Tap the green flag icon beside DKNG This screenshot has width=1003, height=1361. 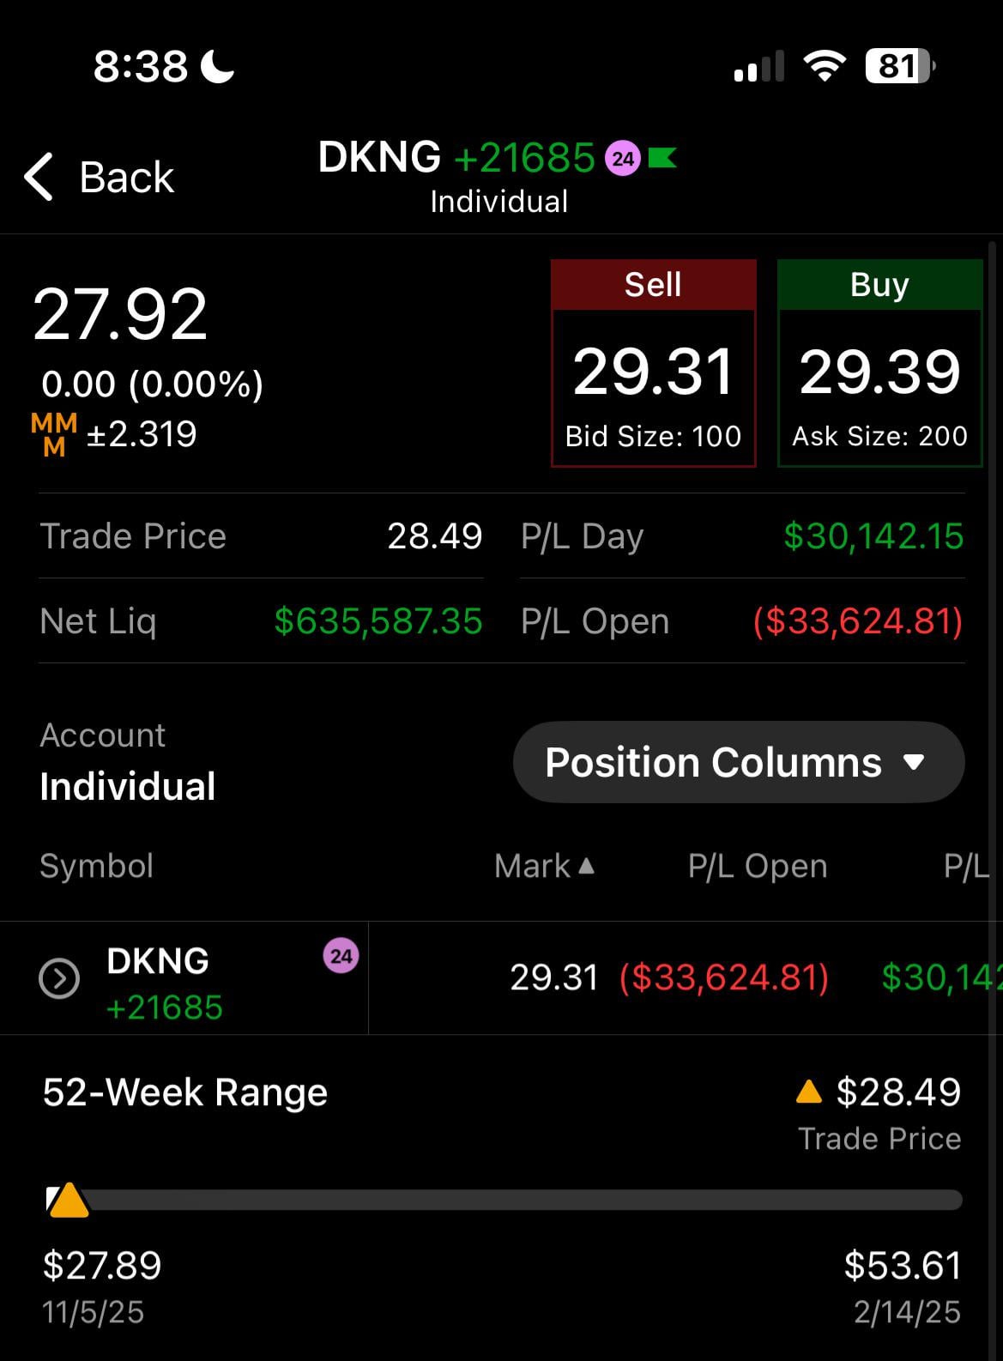tap(662, 158)
